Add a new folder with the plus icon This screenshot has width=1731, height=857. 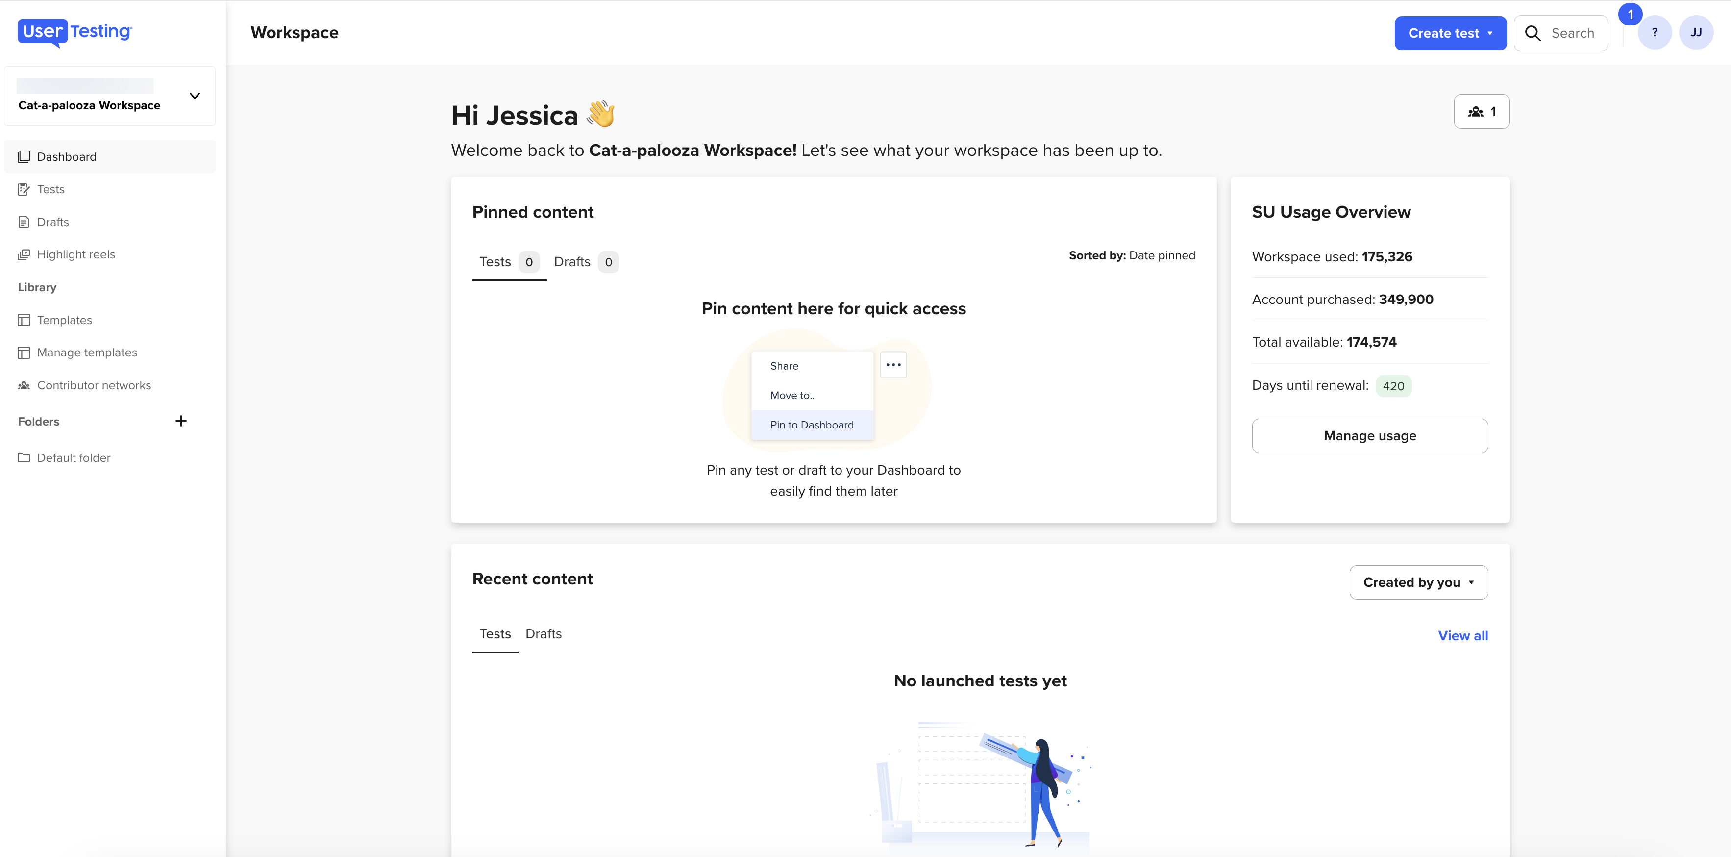pos(181,421)
